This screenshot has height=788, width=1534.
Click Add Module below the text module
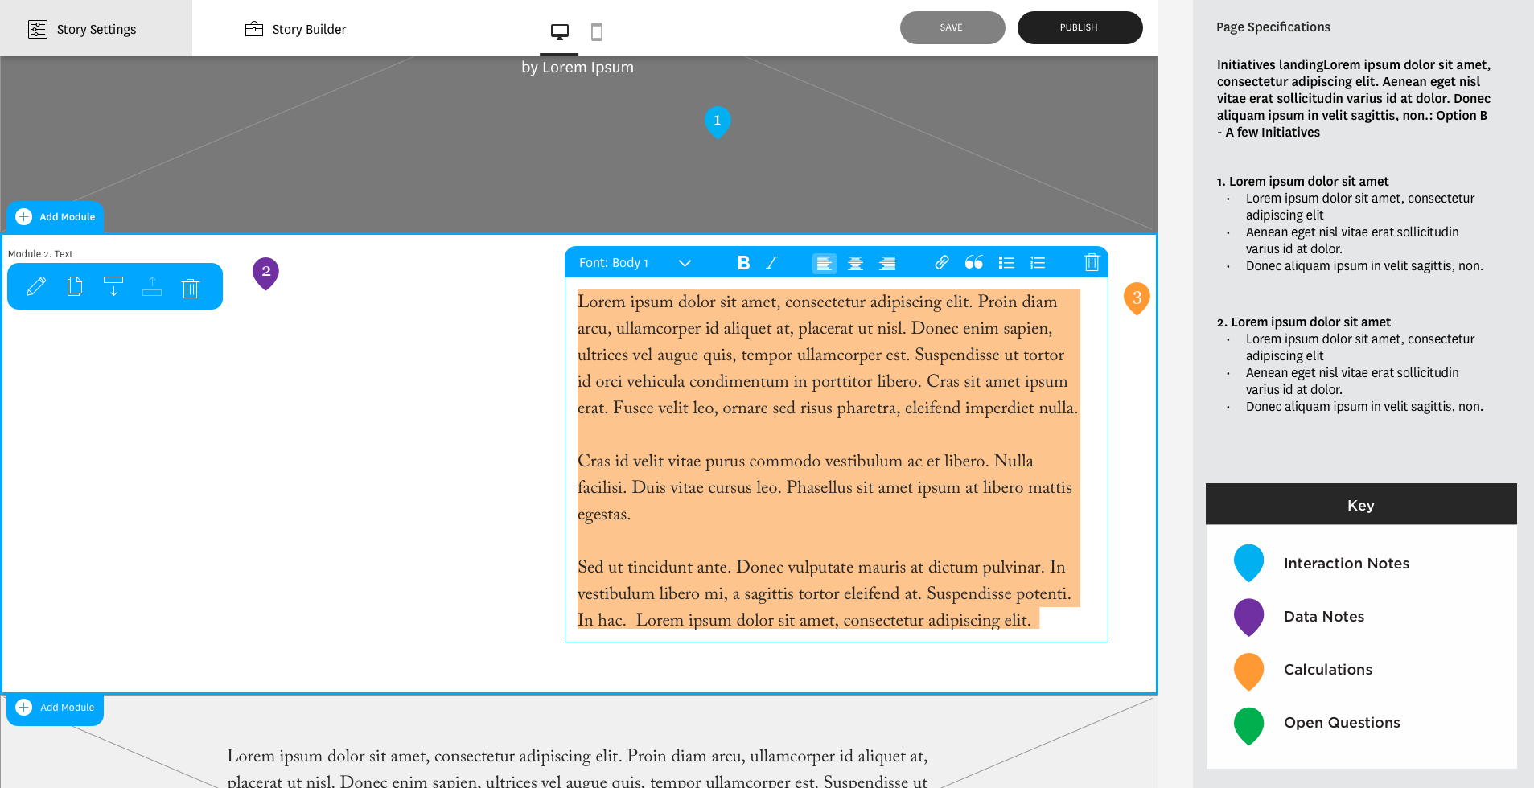pos(56,708)
